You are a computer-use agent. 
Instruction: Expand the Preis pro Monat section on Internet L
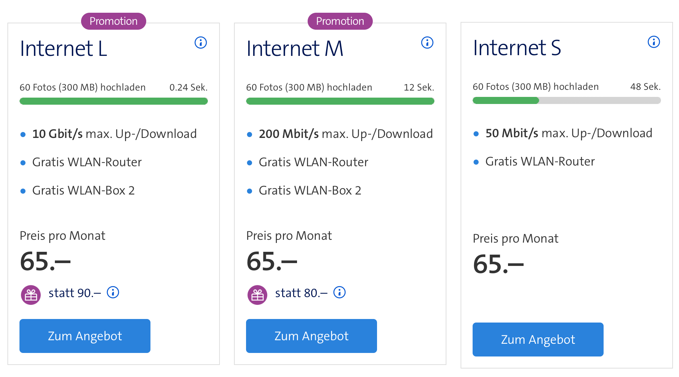click(62, 236)
